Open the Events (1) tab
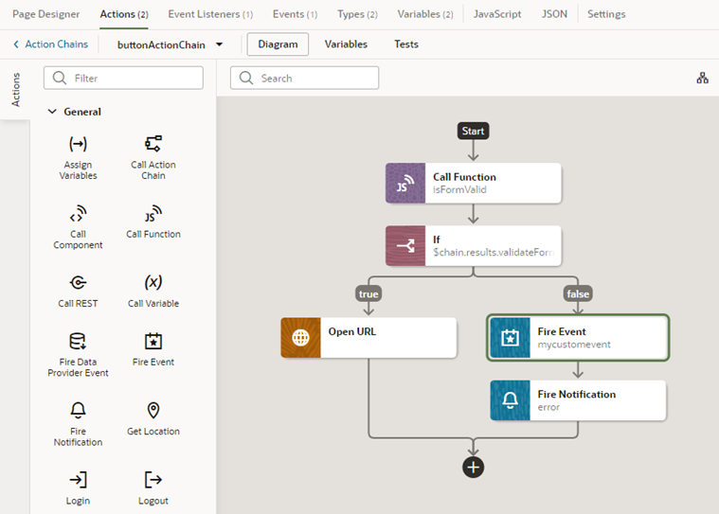Viewport: 719px width, 514px height. pyautogui.click(x=295, y=14)
